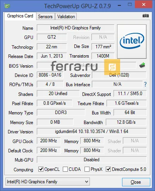Click the Memory Type value DDR3

coord(61,113)
